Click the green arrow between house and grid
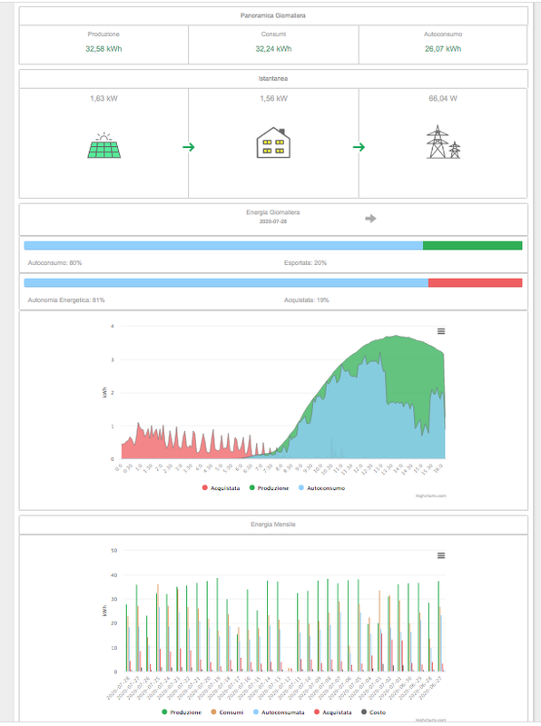Screen dimensions: 541x726 pos(359,147)
